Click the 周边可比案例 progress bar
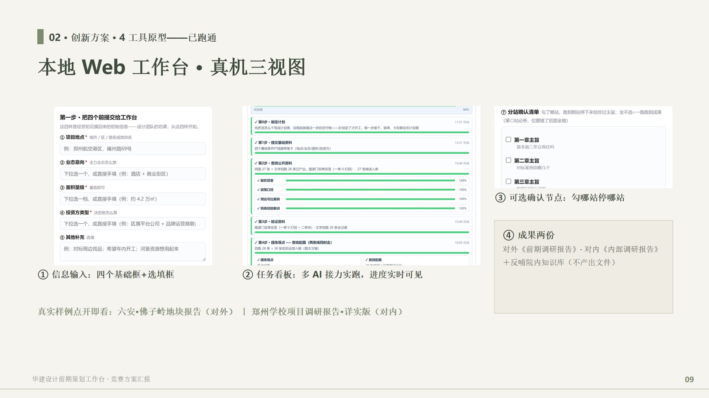 coord(370,199)
